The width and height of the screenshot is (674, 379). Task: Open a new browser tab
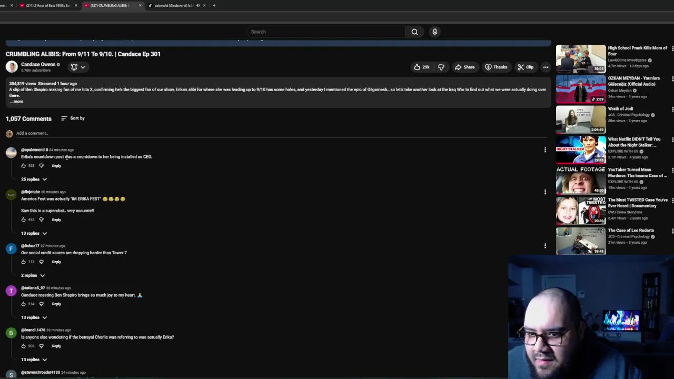(x=214, y=5)
